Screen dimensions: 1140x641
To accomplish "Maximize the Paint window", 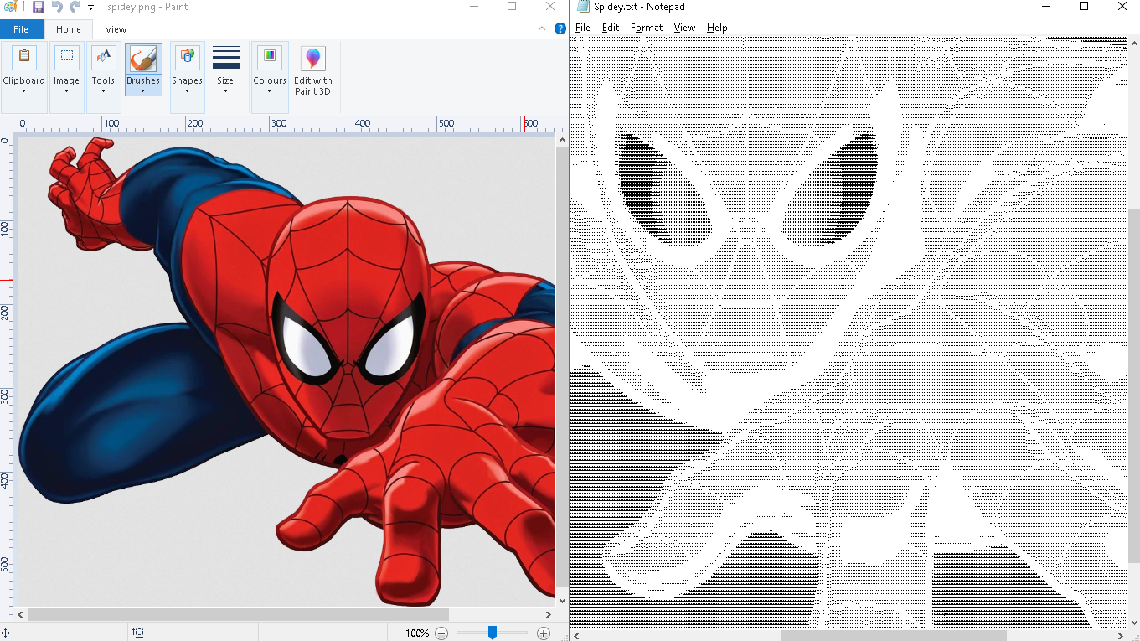I will click(x=512, y=7).
